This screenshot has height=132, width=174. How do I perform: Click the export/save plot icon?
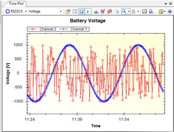(161, 11)
